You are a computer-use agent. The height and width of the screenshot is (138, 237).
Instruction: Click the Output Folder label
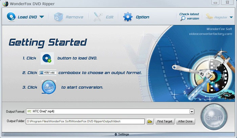pos(16,121)
